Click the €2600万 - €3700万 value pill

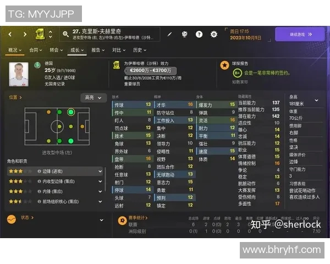pyautogui.click(x=150, y=70)
